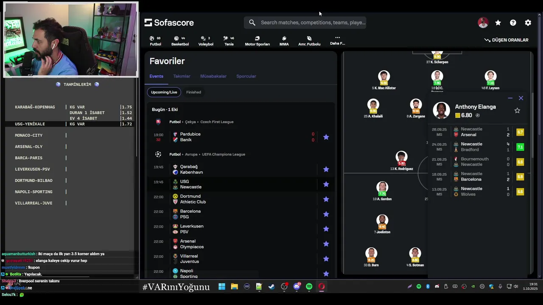Close the Anthony Elanga player popup
Image resolution: width=543 pixels, height=305 pixels.
[521, 98]
